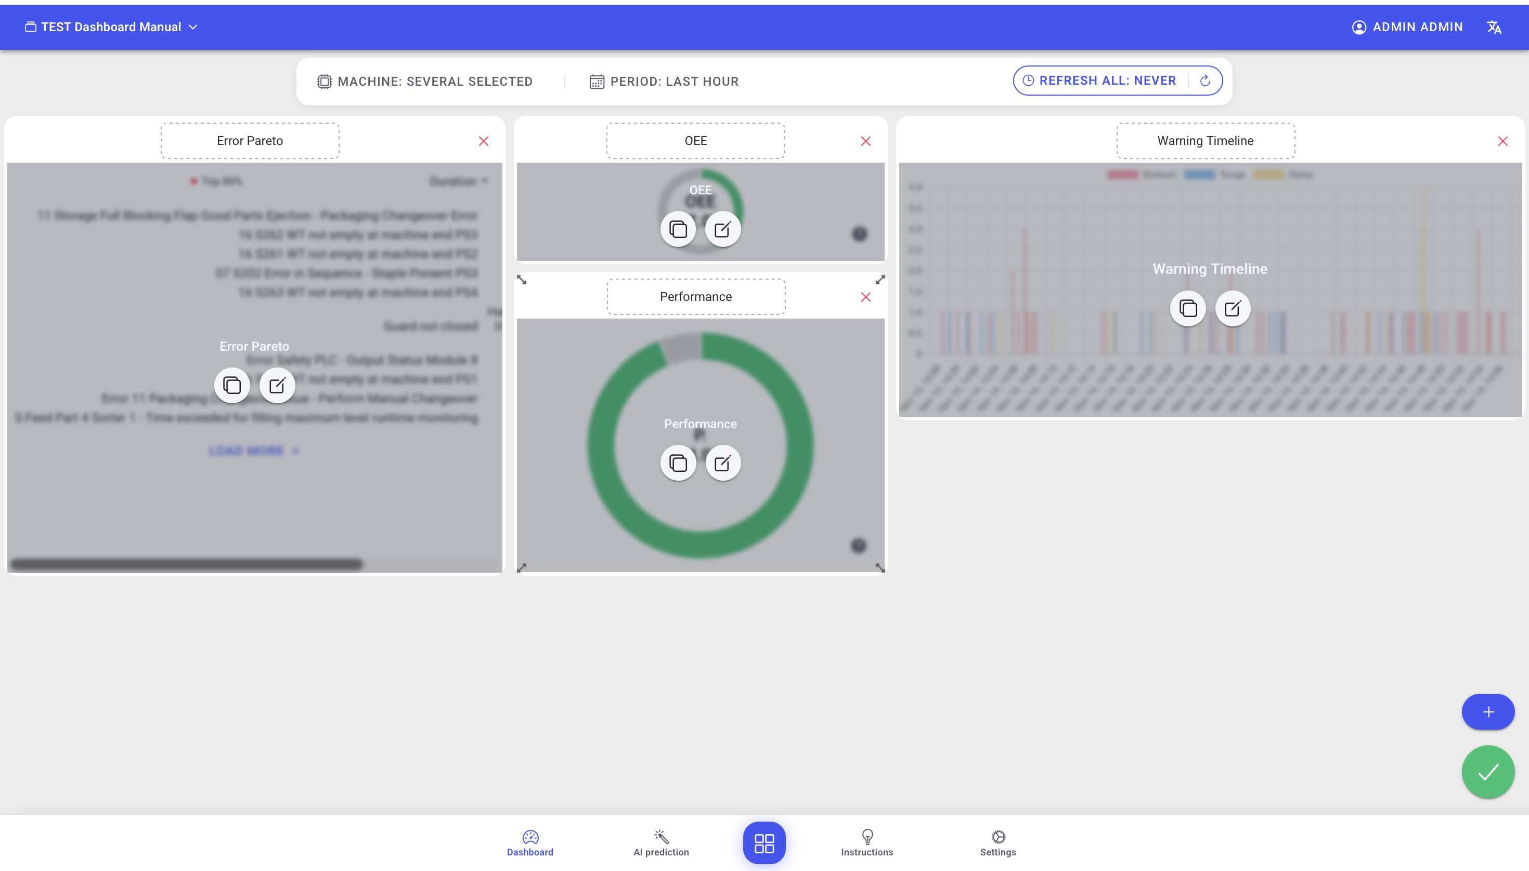
Task: Click the Load More link in Error Pareto
Action: [x=254, y=451]
